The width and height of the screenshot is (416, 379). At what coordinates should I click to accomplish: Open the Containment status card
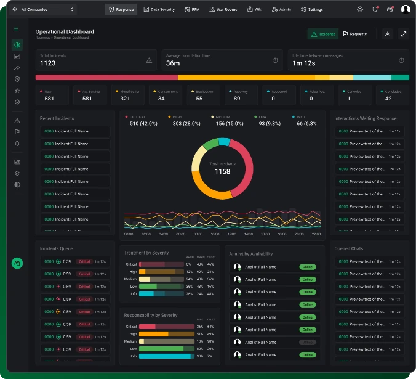point(166,96)
